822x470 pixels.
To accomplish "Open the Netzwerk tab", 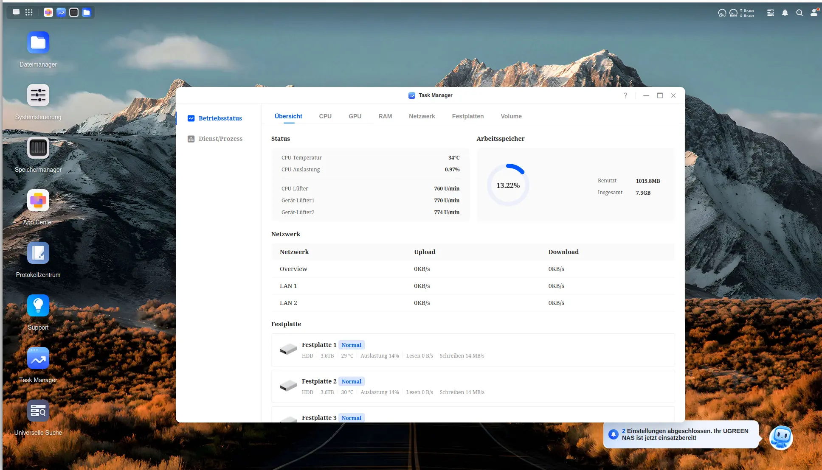I will [x=422, y=116].
